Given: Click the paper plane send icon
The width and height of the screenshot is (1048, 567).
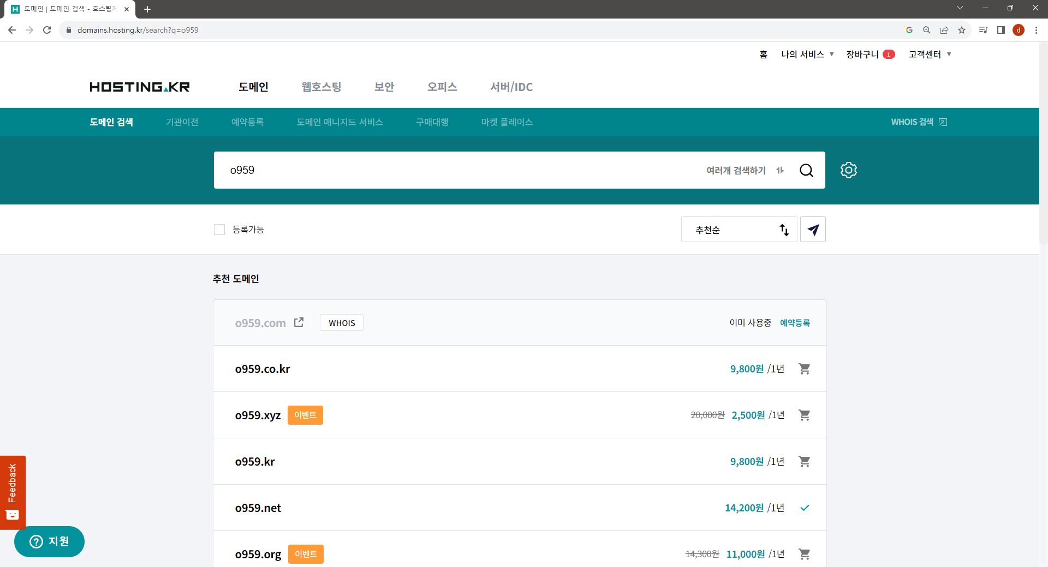Looking at the screenshot, I should tap(813, 230).
